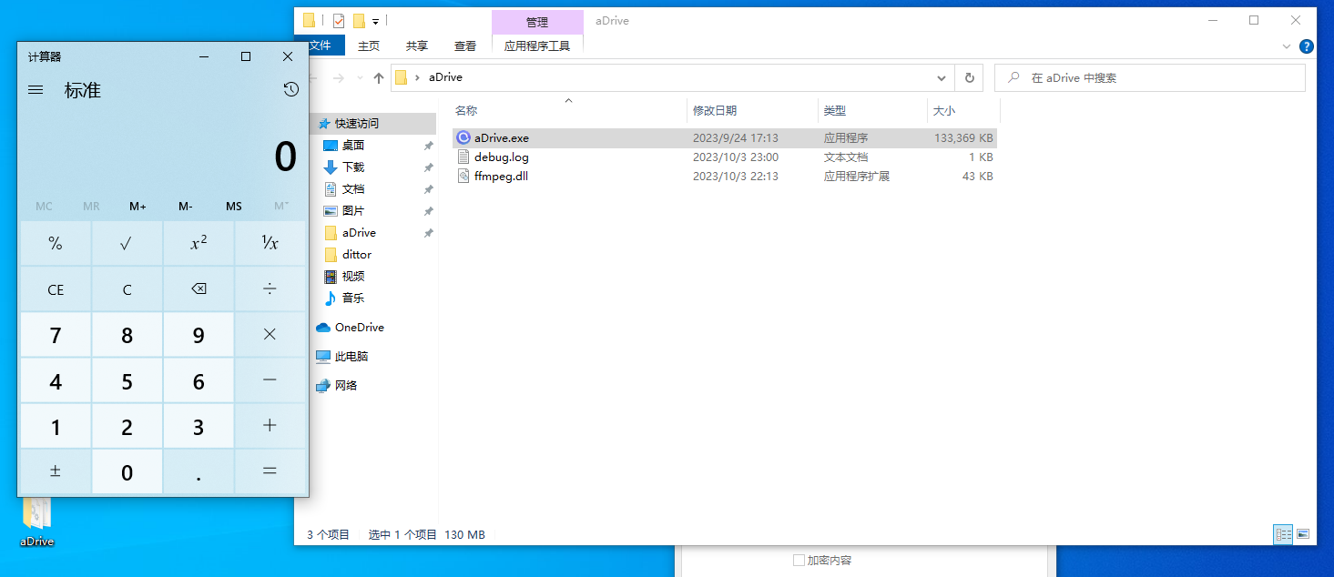Open calculator history panel
Image resolution: width=1334 pixels, height=577 pixels.
[290, 89]
